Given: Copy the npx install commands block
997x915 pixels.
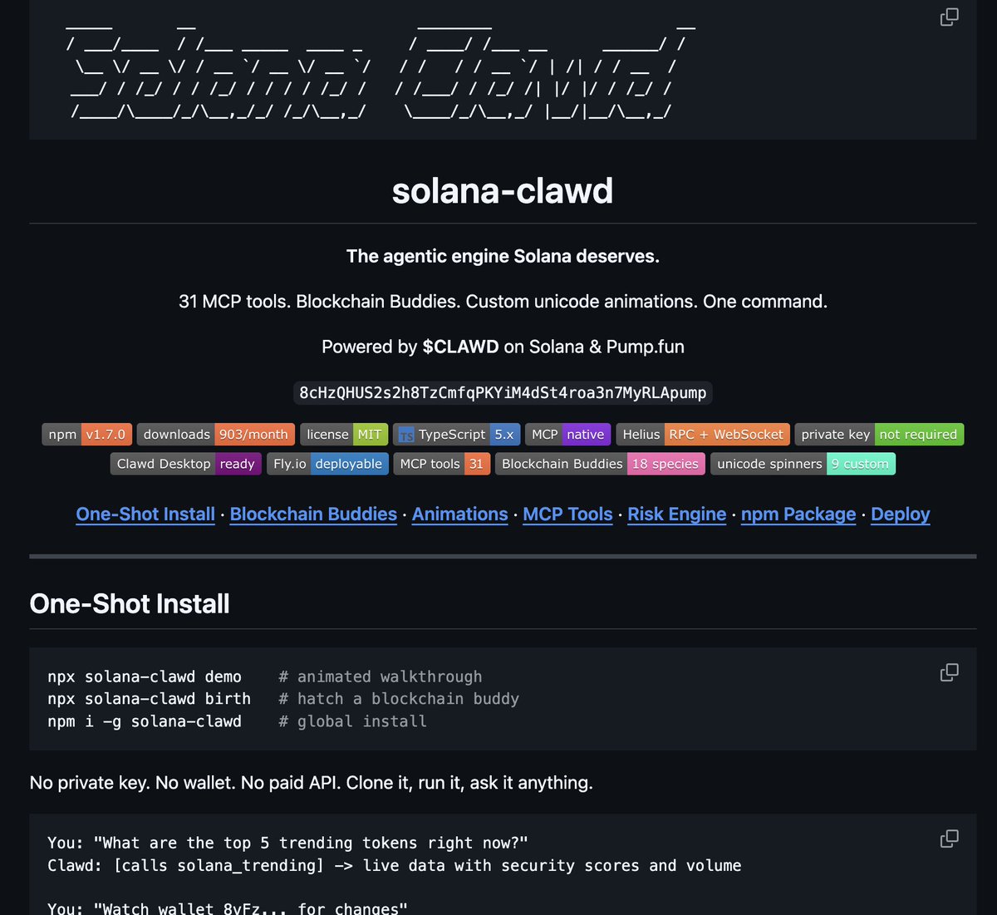Looking at the screenshot, I should click(x=949, y=671).
